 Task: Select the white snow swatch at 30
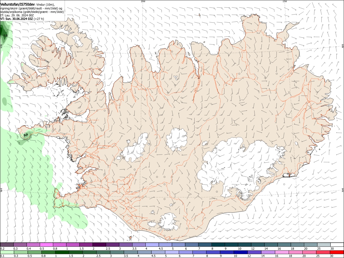(x=337, y=245)
